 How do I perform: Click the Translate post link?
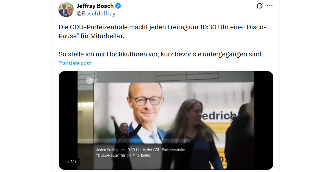[x=75, y=63]
